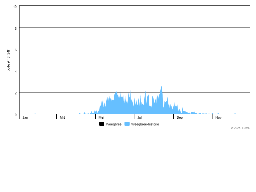The height and width of the screenshot is (192, 256).
Task: Toggle the Weegbree series legend label
Action: [114, 124]
